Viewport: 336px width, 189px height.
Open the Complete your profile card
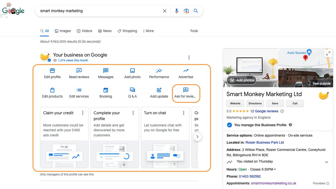tap(115, 137)
